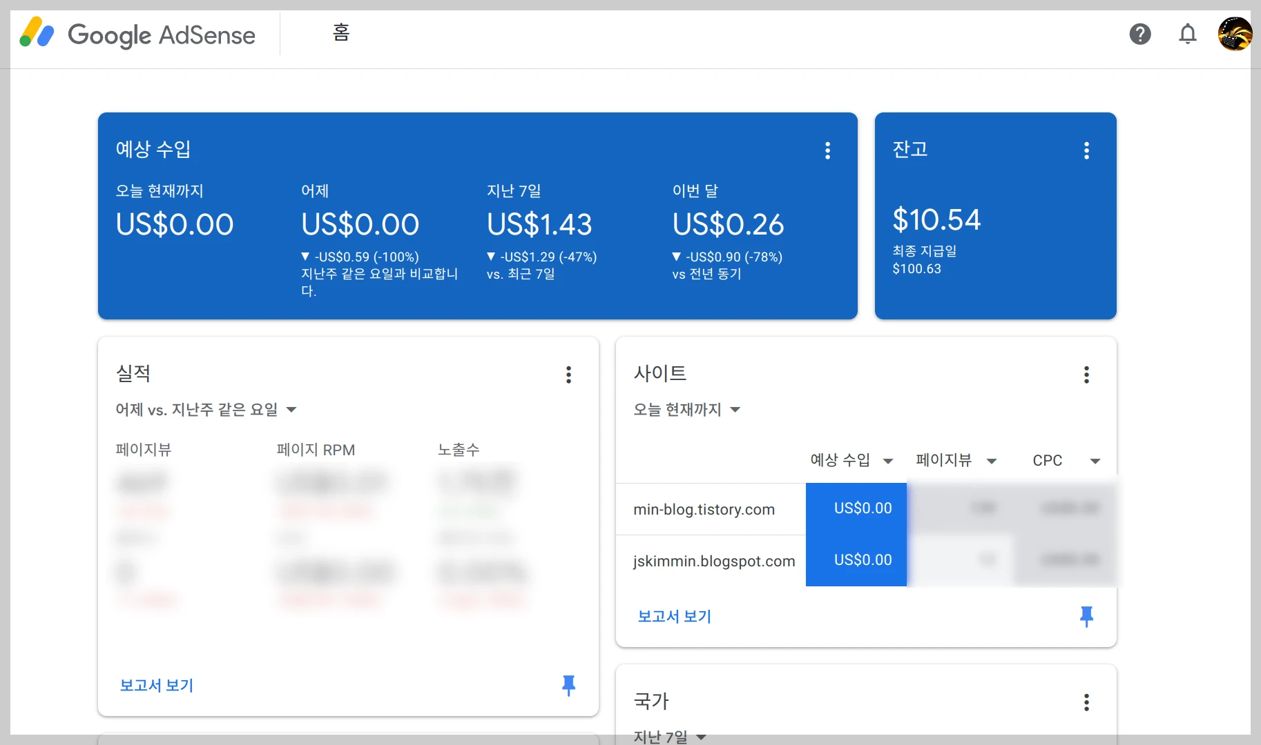Click the 이번 달 US$0.26 earnings value
This screenshot has width=1261, height=745.
pyautogui.click(x=728, y=224)
